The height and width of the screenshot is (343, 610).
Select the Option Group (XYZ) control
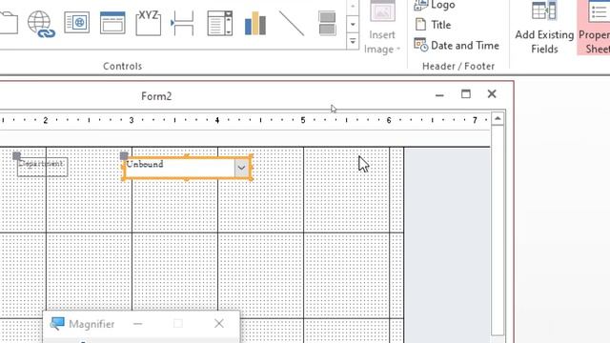pyautogui.click(x=149, y=23)
